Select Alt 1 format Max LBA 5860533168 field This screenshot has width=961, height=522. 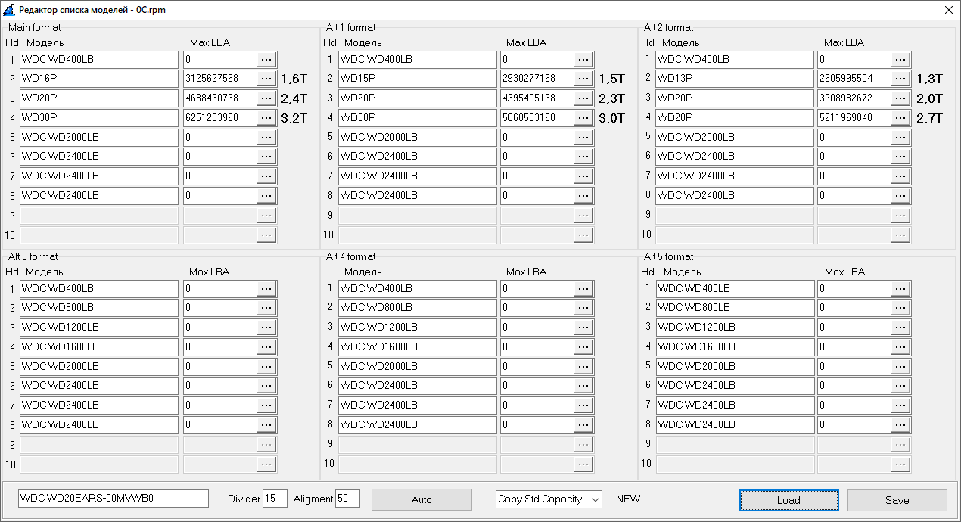(537, 118)
